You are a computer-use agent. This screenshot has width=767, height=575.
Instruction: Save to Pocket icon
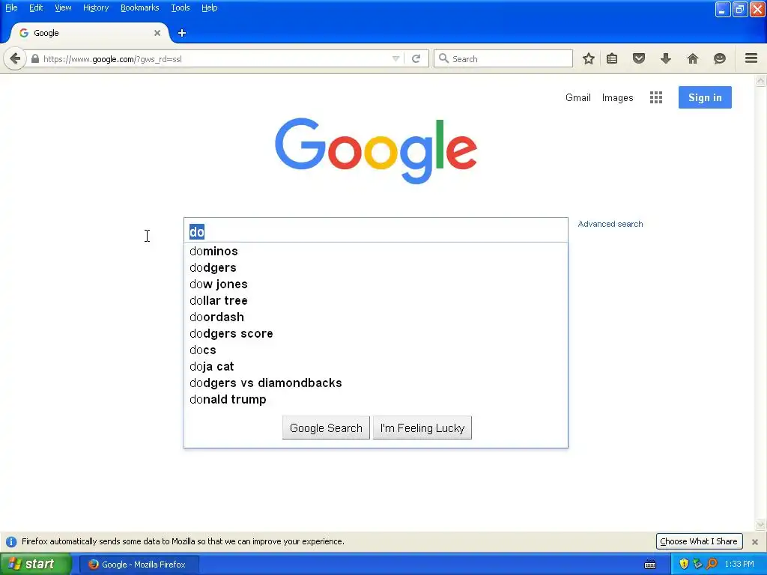click(x=638, y=59)
